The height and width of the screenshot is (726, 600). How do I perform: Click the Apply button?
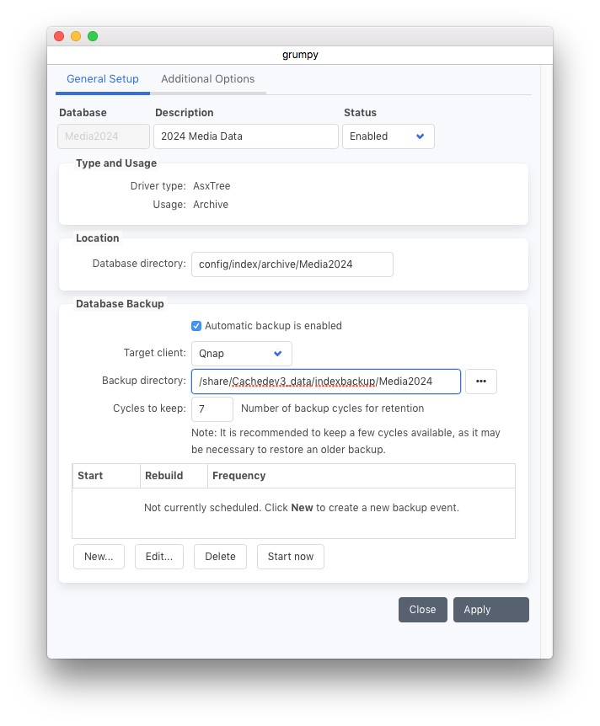tap(490, 610)
